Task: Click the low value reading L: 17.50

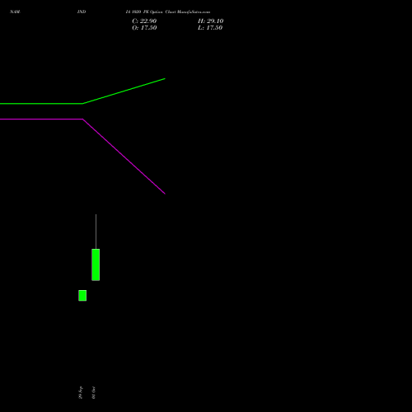Action: 210,28
